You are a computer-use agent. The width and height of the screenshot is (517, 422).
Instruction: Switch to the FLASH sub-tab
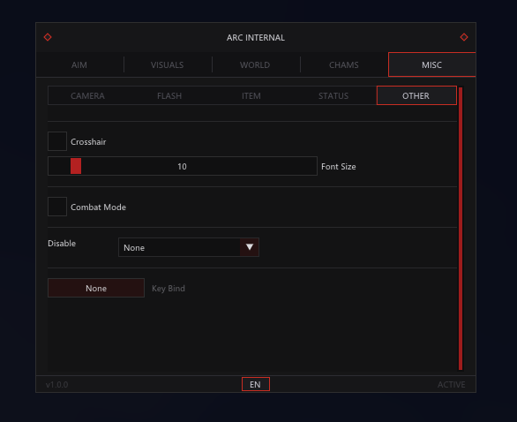click(169, 95)
